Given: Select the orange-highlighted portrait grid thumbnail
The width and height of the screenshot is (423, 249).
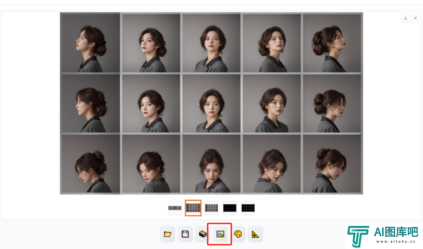Looking at the screenshot, I should 193,208.
